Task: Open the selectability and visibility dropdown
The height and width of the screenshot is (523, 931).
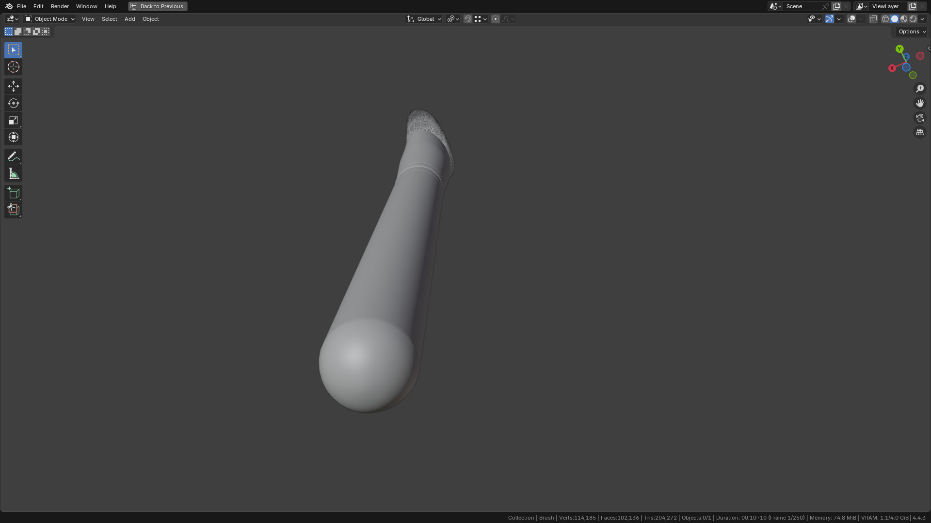Action: pos(814,19)
